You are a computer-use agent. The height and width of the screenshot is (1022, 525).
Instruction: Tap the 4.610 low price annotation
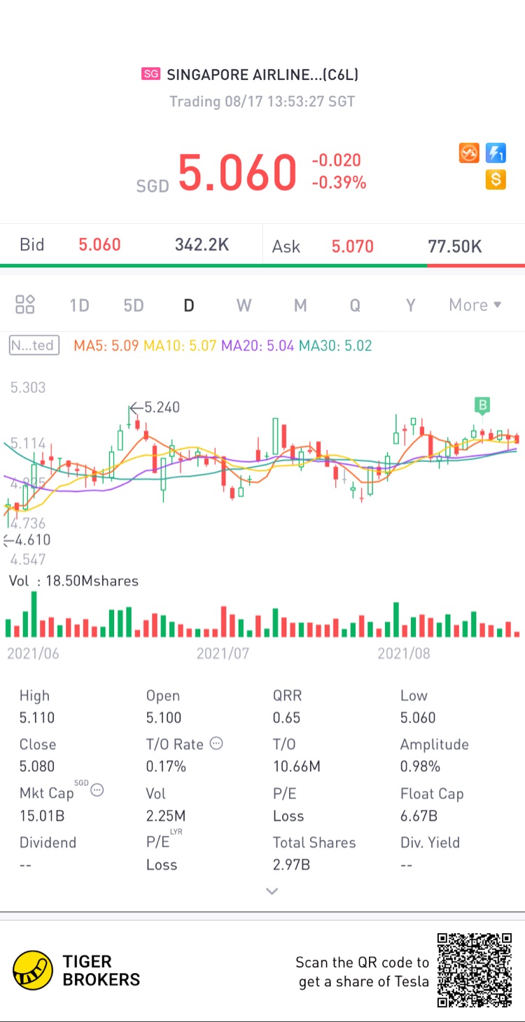[x=27, y=540]
